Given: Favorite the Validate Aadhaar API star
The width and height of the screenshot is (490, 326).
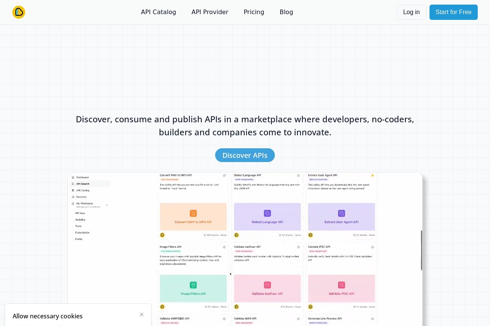Looking at the screenshot, I should [299, 247].
